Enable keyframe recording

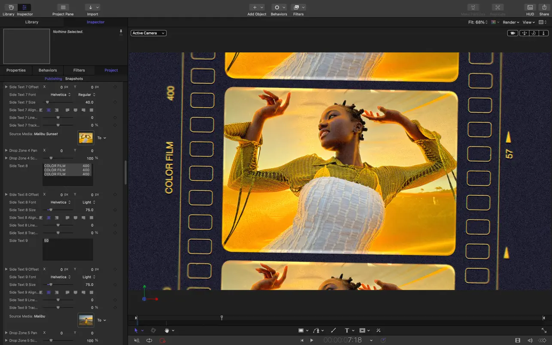[x=163, y=340]
